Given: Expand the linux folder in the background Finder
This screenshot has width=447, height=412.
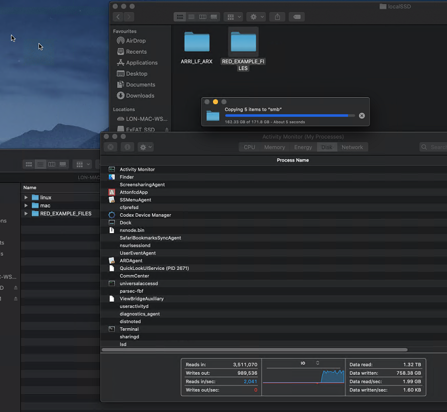Looking at the screenshot, I should click(x=26, y=197).
